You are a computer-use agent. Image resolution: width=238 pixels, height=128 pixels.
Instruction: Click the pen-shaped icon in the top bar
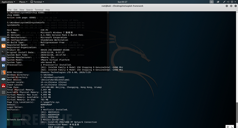click(224, 2)
